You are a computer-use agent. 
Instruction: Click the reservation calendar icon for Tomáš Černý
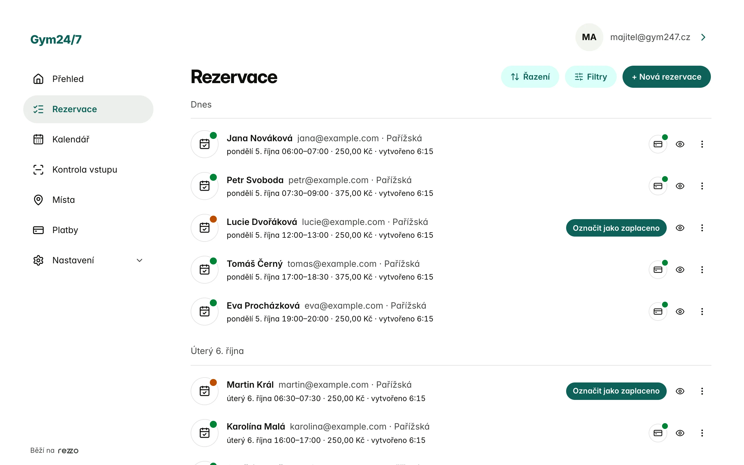[204, 269]
